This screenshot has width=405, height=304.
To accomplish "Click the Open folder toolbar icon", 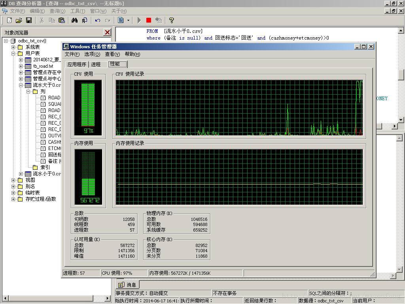I will [19, 20].
